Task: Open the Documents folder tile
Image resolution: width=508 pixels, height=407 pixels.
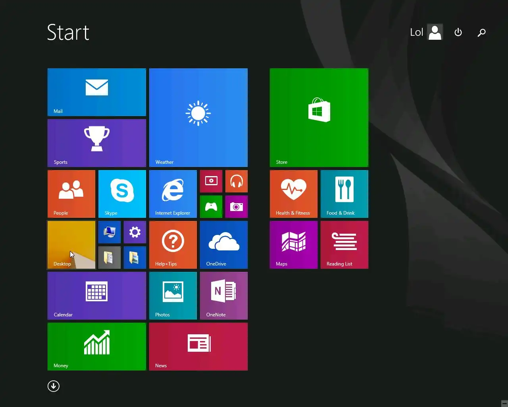Action: pos(110,258)
